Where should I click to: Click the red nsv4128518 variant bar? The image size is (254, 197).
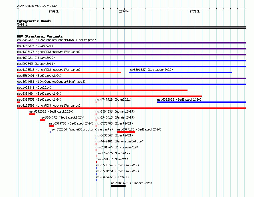pyautogui.click(x=69, y=72)
